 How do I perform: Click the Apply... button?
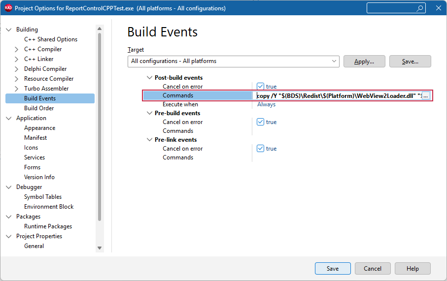click(364, 62)
